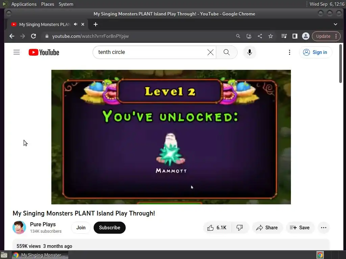The image size is (346, 259).
Task: Start voice search with microphone icon
Action: 250,52
